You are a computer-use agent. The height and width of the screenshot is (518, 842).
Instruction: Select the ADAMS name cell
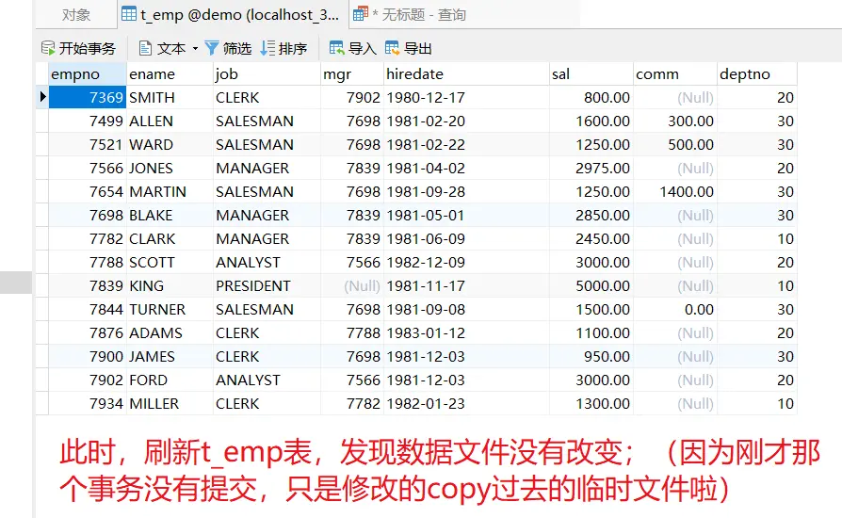[x=170, y=333]
